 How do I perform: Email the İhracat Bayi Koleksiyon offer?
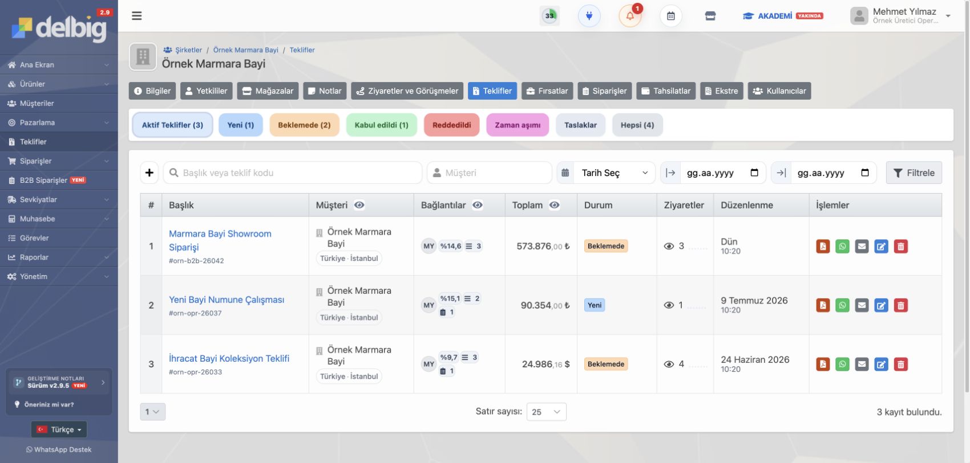862,364
